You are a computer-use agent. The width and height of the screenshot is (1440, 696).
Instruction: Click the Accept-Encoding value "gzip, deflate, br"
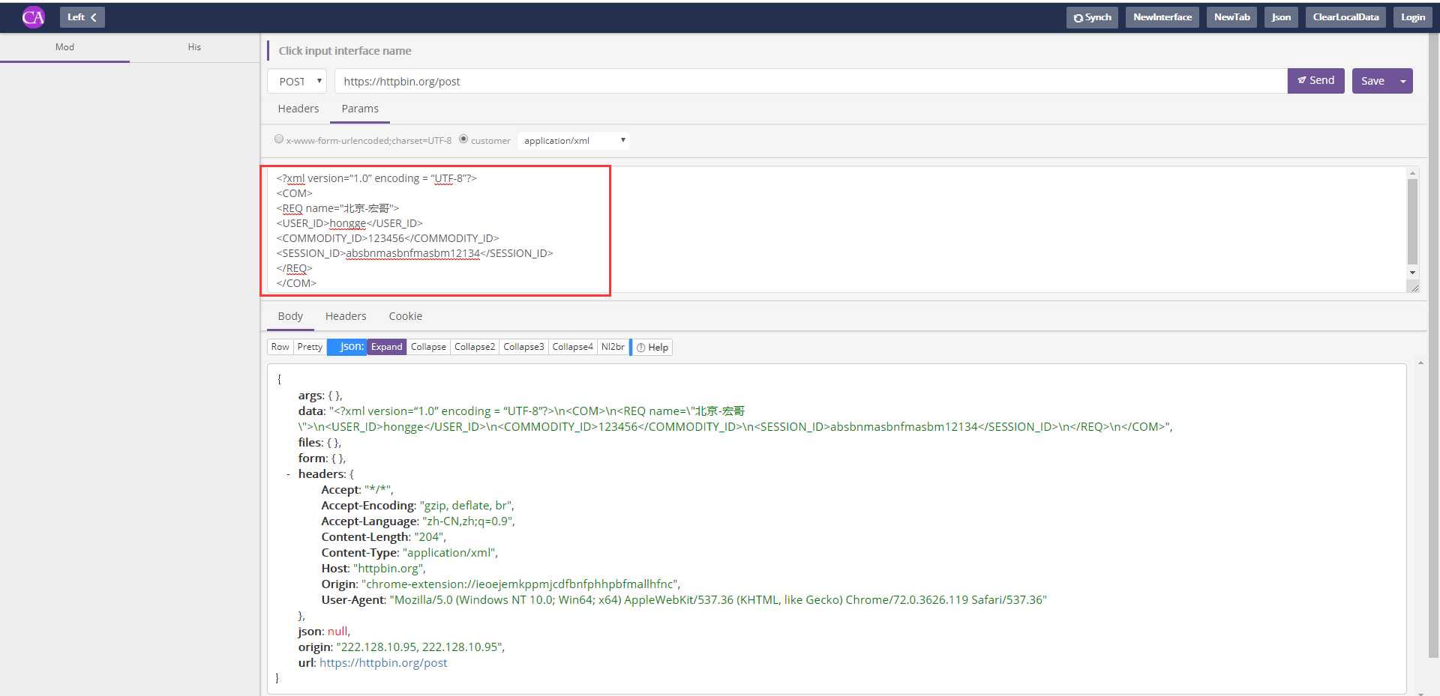(x=465, y=506)
